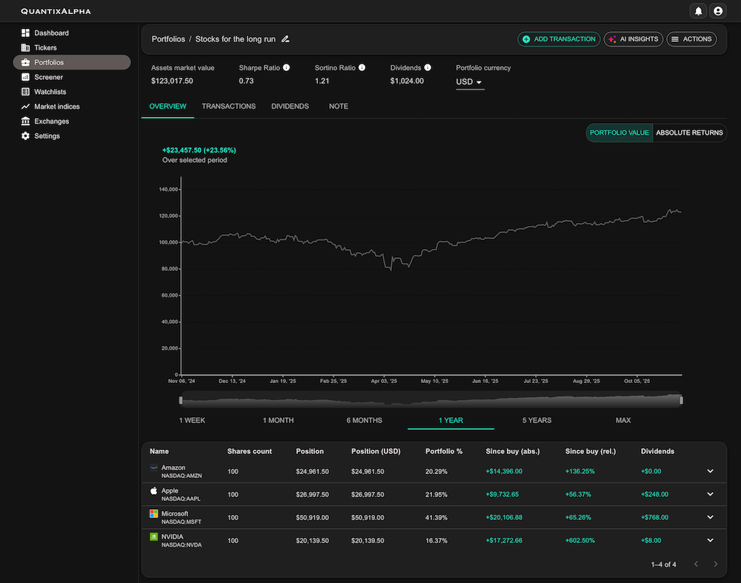Viewport: 741px width, 583px height.
Task: Open the notification bell
Action: coord(697,11)
